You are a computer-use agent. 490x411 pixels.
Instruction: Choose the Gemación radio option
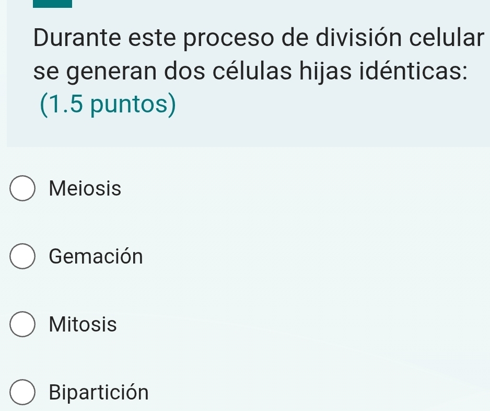pyautogui.click(x=22, y=257)
